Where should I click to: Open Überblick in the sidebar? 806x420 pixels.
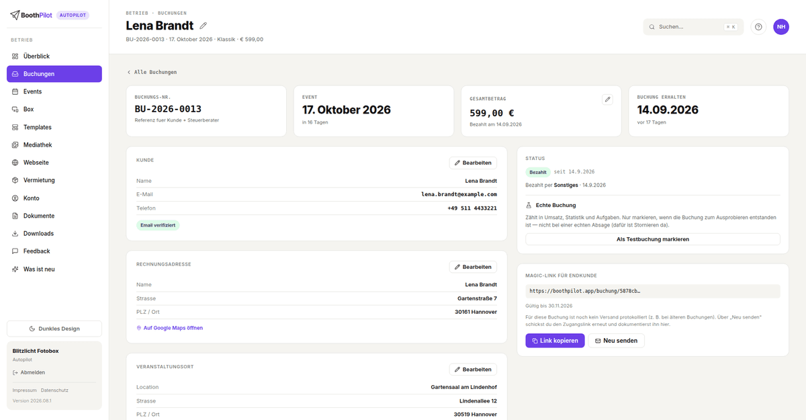54,56
